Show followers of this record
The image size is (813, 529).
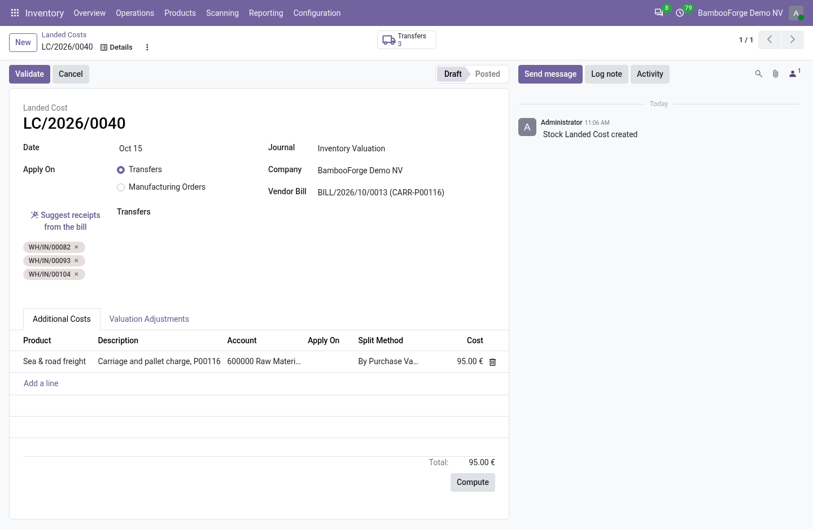click(x=794, y=73)
